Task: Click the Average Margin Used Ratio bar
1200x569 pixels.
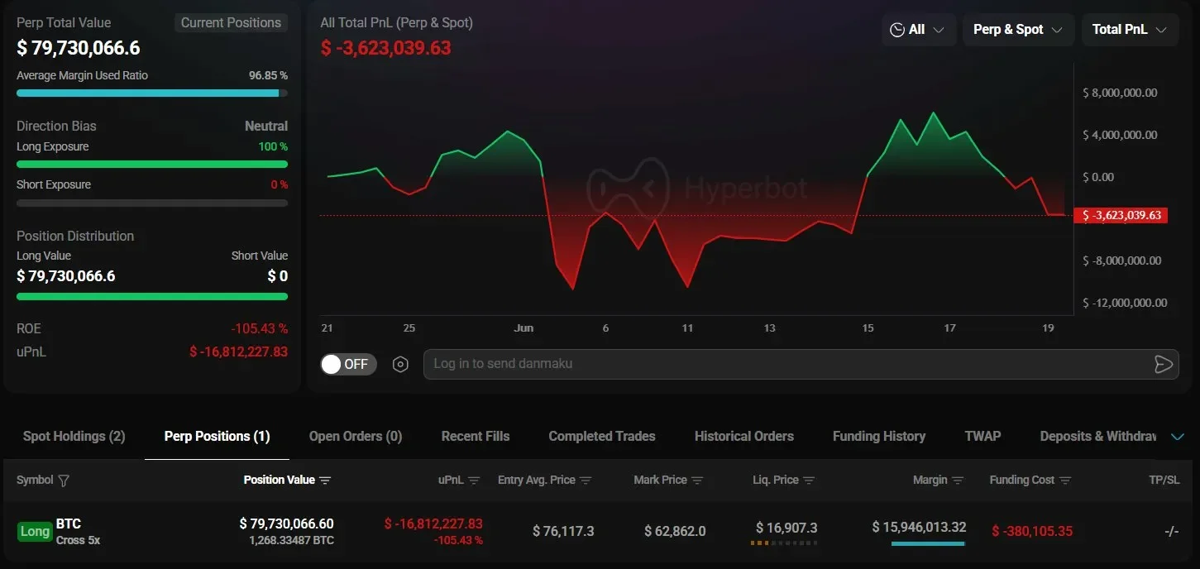Action: [152, 93]
